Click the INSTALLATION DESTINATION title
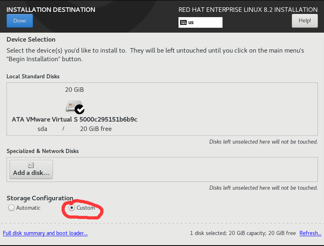Viewport: 324px width, 246px height. click(x=51, y=10)
